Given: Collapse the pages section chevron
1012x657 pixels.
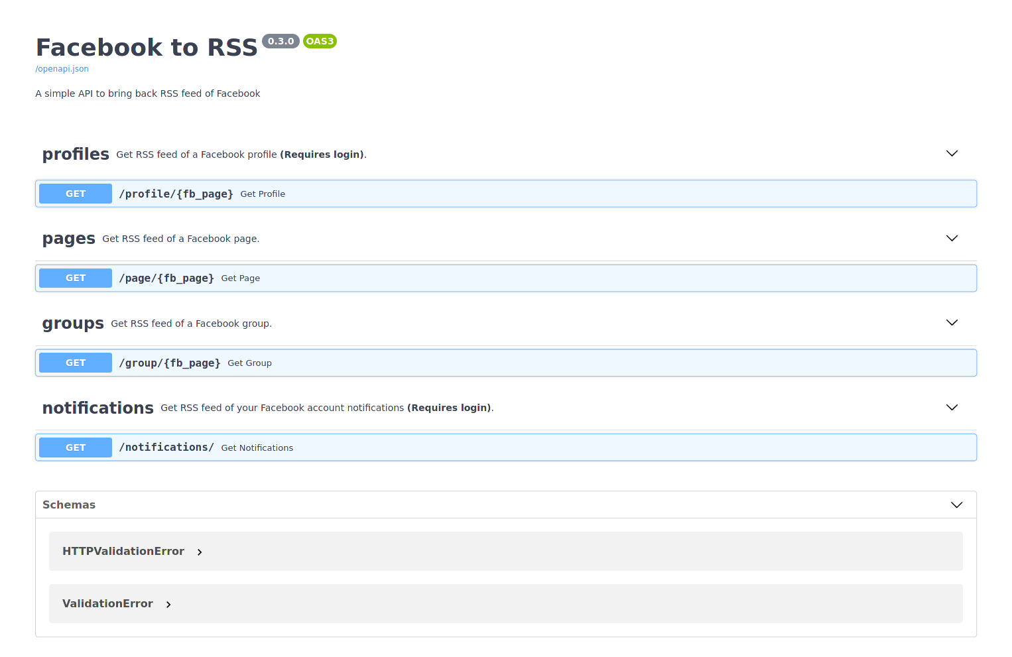Looking at the screenshot, I should click(x=952, y=238).
